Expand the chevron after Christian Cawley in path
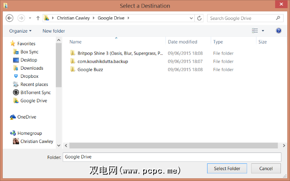Viewport: 290px width, 181px height. 94,18
